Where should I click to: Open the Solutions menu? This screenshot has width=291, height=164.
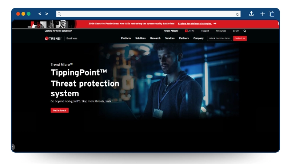click(x=140, y=38)
